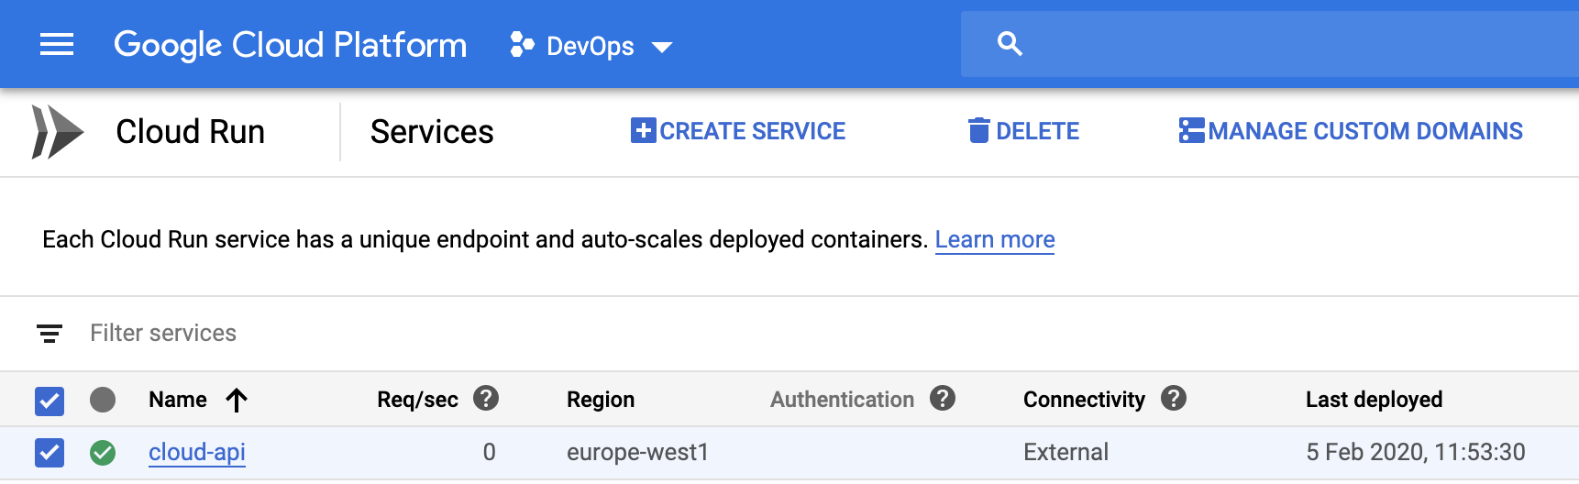Click the Authentication column header

[842, 400]
